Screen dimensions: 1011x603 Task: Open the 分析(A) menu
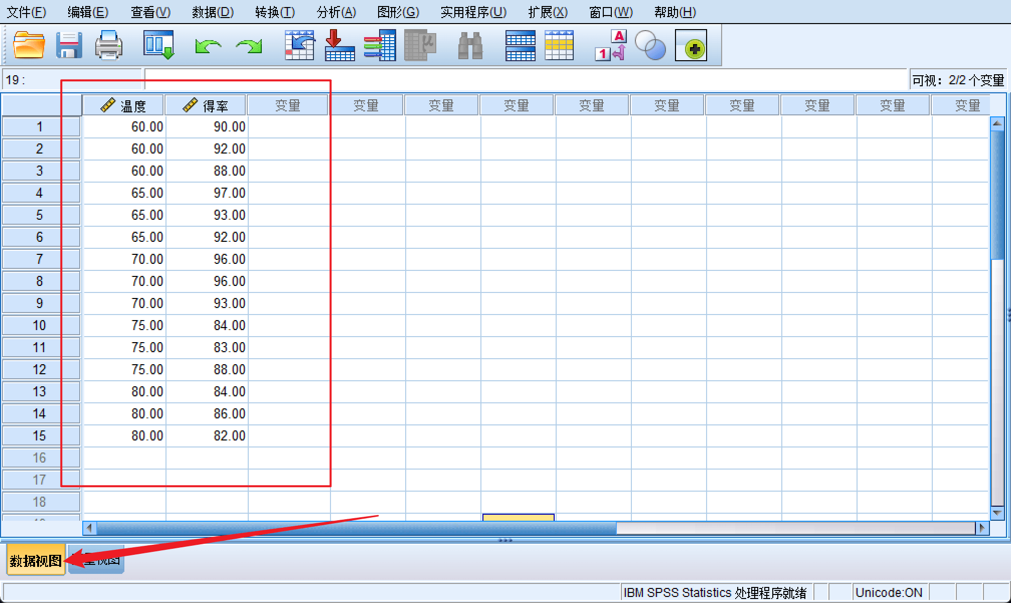tap(336, 12)
